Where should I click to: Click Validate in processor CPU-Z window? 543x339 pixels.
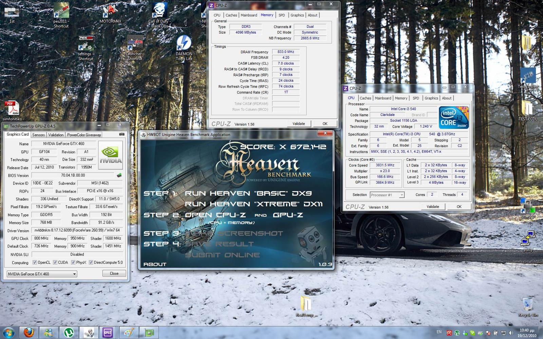(x=433, y=206)
